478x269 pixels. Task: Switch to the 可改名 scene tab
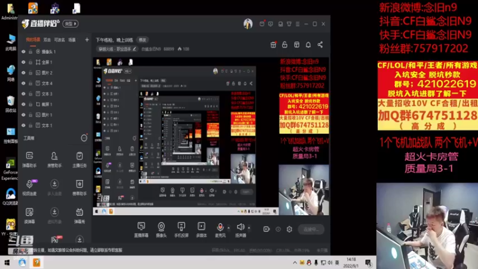pos(59,40)
